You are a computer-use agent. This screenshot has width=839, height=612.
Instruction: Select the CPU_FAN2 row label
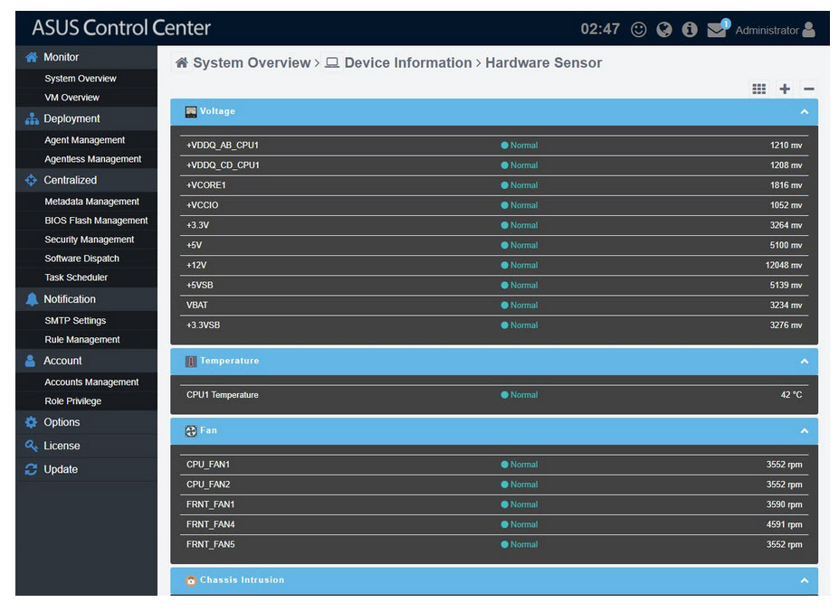coord(208,485)
